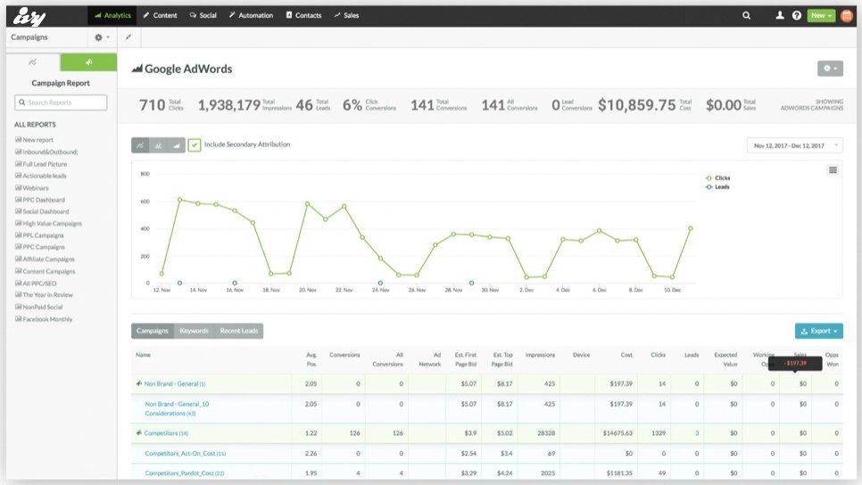Open the Automation menu

tap(251, 15)
